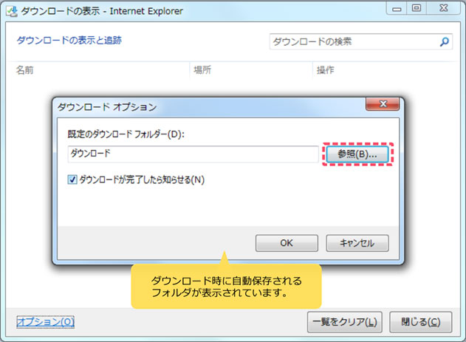
Task: Click the ダウンロードの表示と追跡 heading text
Action: 69,40
